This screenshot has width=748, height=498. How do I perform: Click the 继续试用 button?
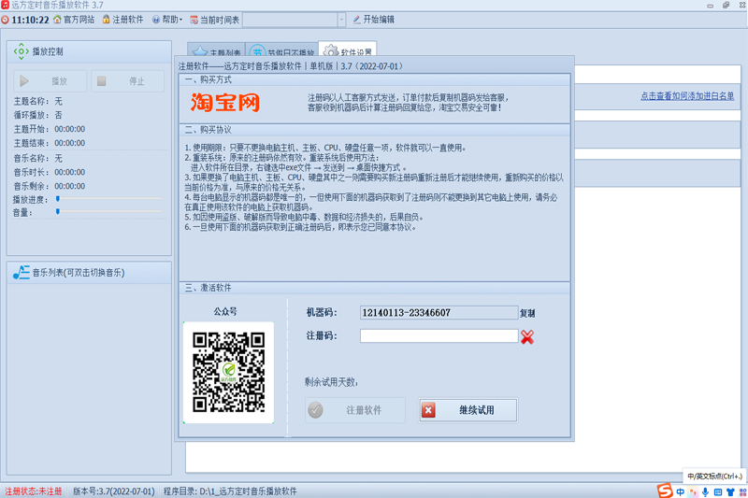(468, 410)
